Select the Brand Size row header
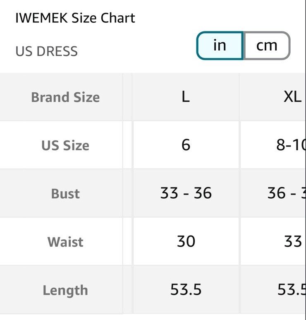306x320 pixels. (x=61, y=97)
